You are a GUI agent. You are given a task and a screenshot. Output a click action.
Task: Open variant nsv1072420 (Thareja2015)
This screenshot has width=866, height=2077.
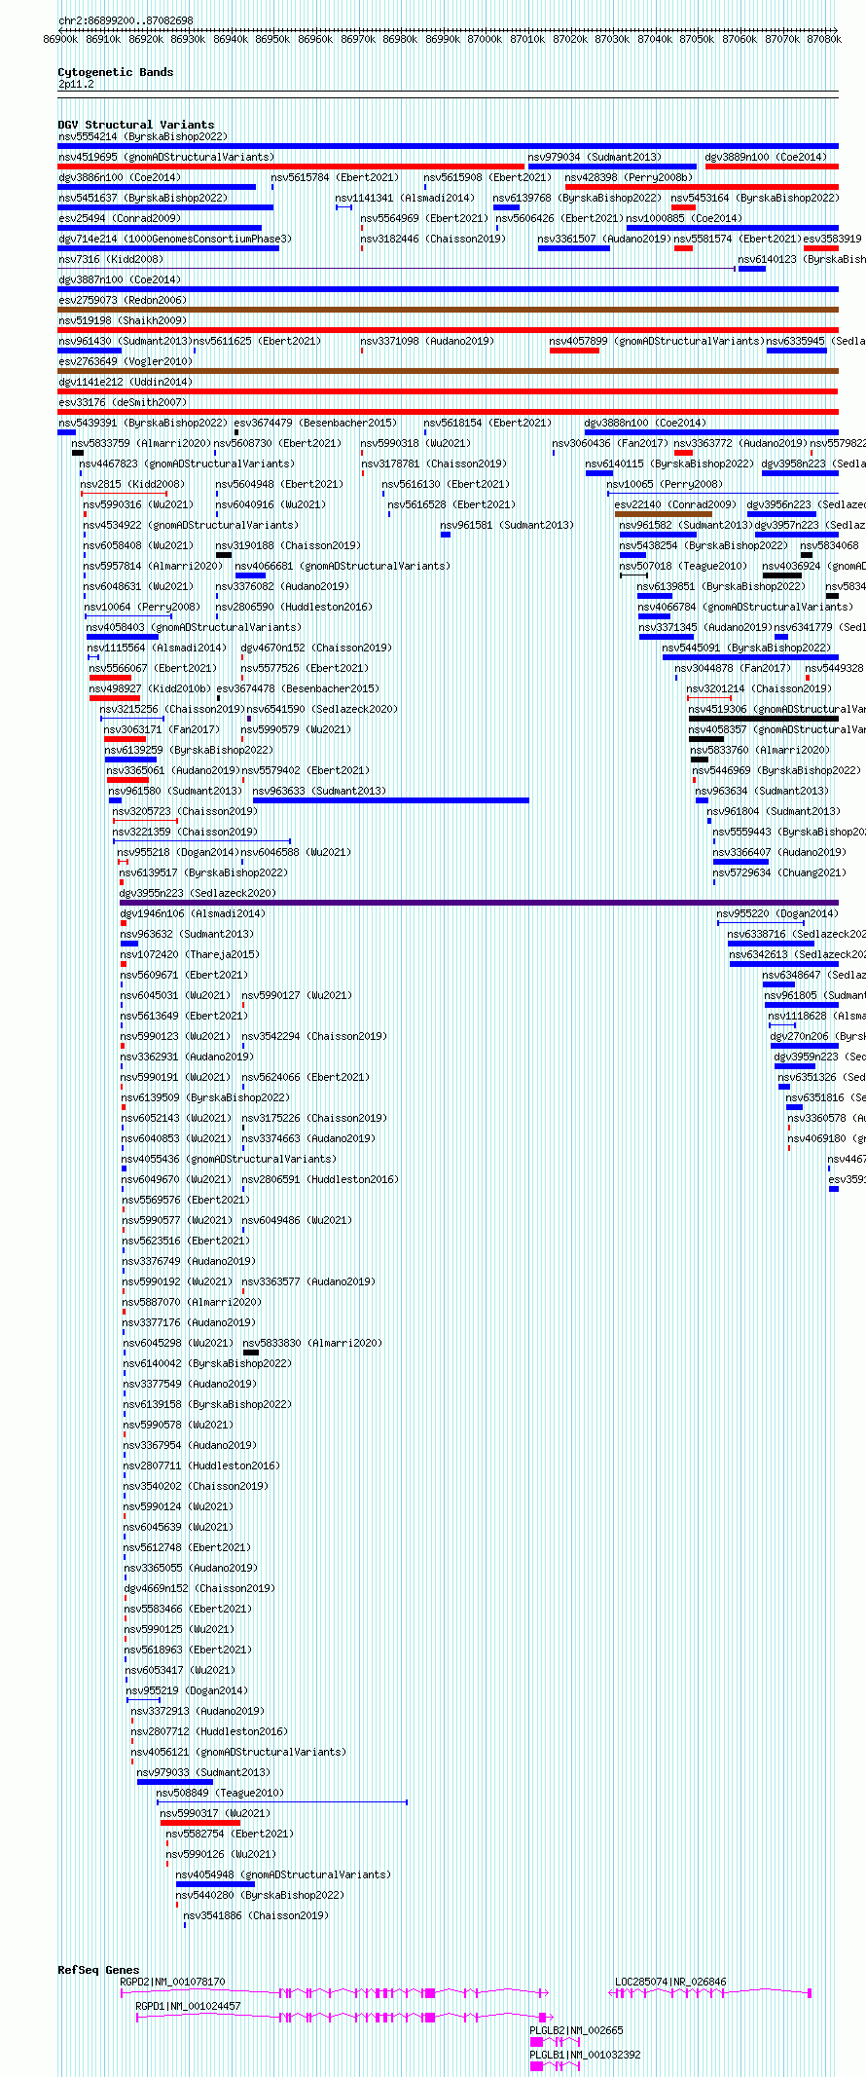click(124, 964)
